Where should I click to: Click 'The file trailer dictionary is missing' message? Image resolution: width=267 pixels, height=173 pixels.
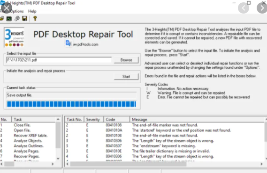[x=171, y=151]
